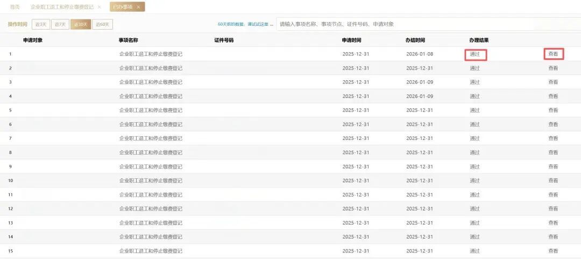Viewport: 581px width, 259px height.
Task: Click 查看 for row 1
Action: tap(553, 54)
